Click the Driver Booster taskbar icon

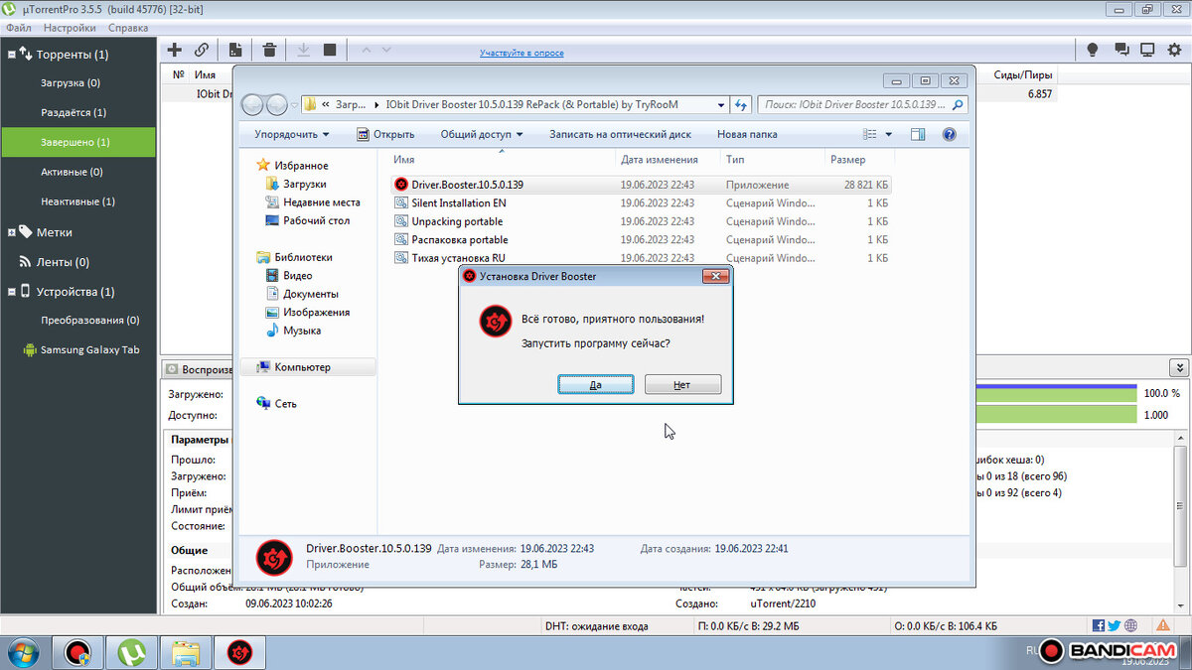pos(239,652)
